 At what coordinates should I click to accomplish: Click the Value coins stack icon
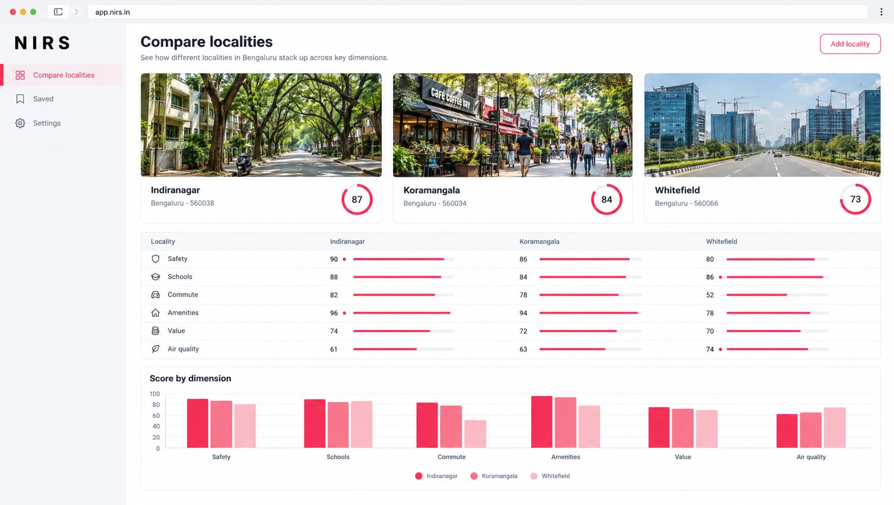[156, 331]
